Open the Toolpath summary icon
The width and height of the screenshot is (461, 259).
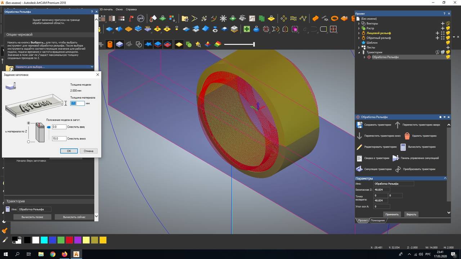(359, 158)
